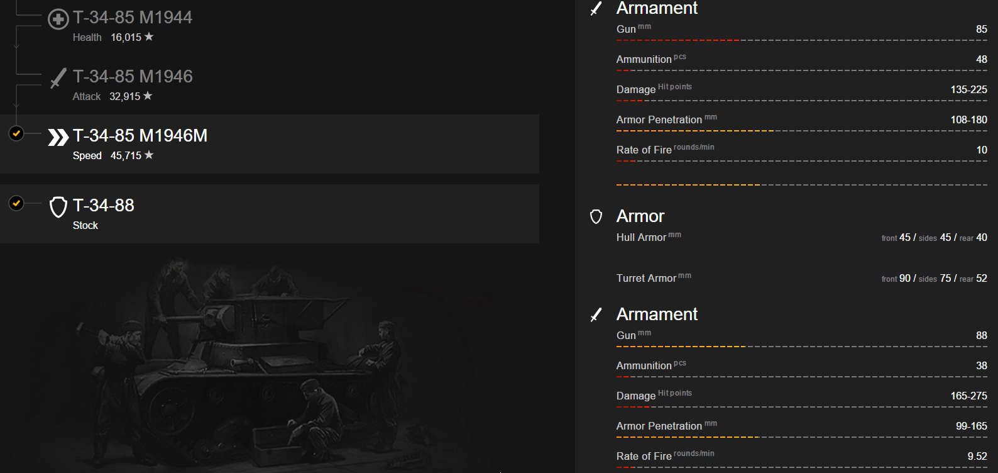Click the shield icon next to Armor heading
The image size is (998, 473).
[596, 216]
